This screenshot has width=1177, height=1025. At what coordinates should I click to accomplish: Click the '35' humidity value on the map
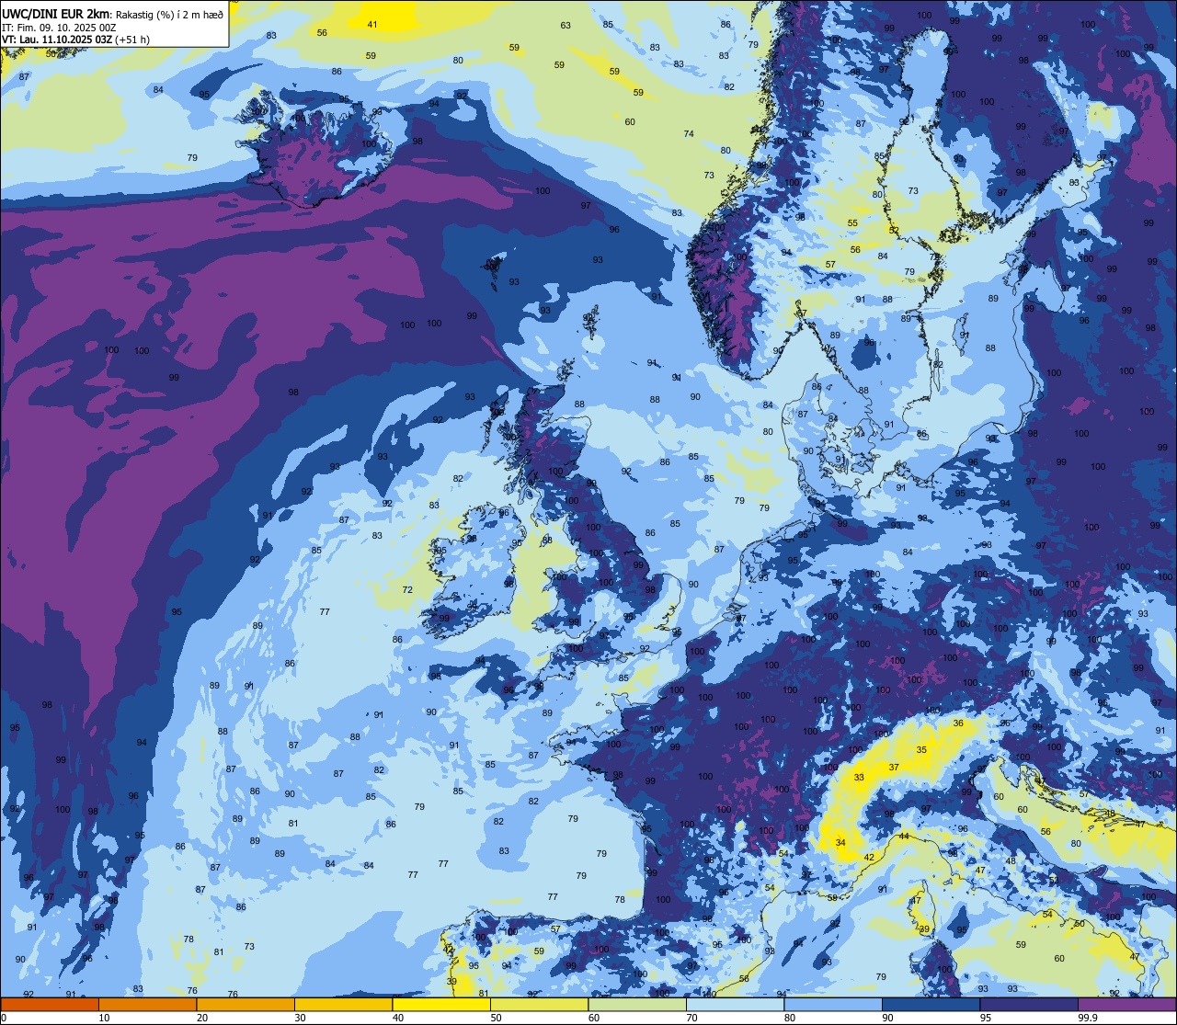(921, 750)
